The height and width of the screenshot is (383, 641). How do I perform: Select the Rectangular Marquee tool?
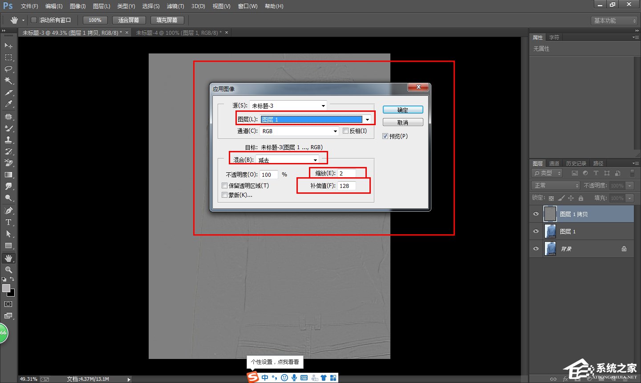[x=8, y=57]
